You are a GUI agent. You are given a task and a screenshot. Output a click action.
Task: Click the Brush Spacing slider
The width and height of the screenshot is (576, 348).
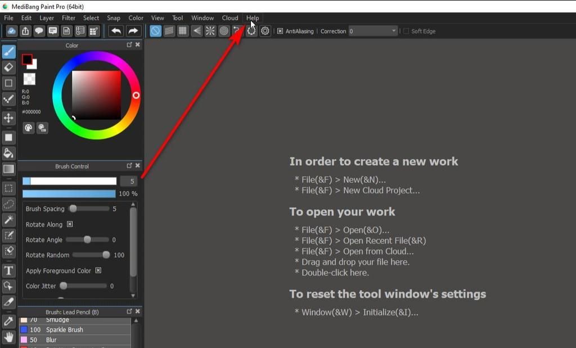pos(89,209)
